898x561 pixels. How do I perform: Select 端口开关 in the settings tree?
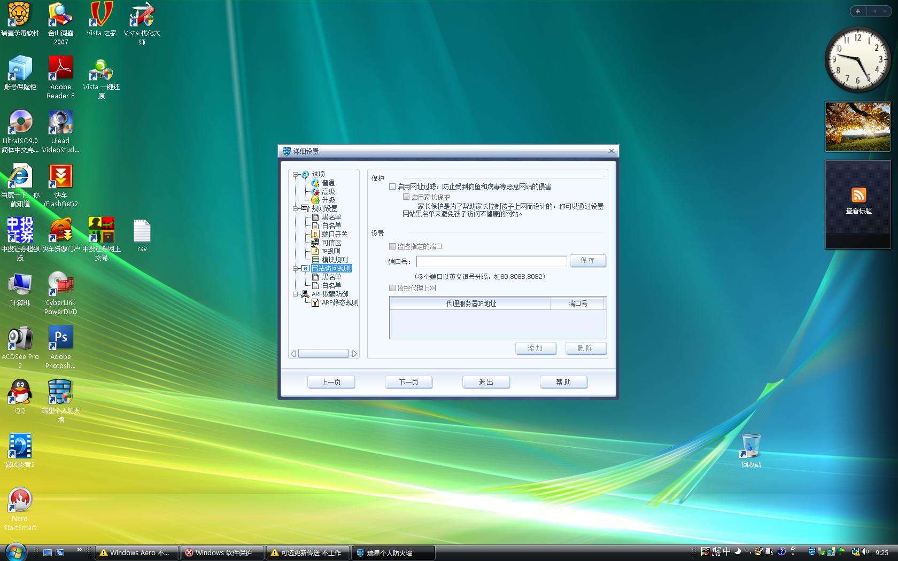click(334, 234)
